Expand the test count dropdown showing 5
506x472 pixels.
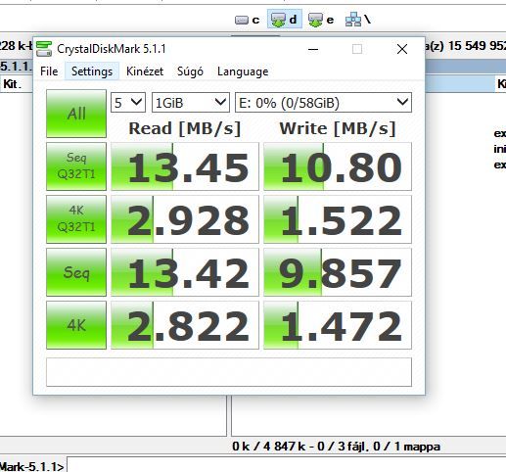(x=128, y=103)
